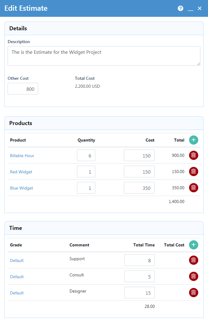Delete the Billable Hour product row
The height and width of the screenshot is (321, 208).
(193, 155)
